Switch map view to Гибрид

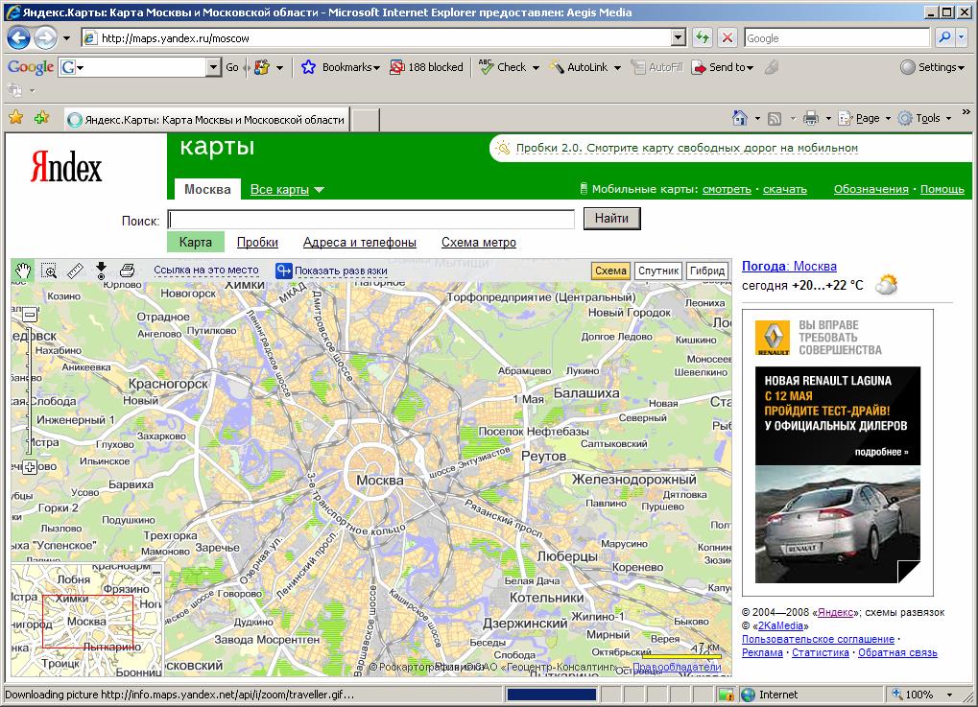coord(706,271)
